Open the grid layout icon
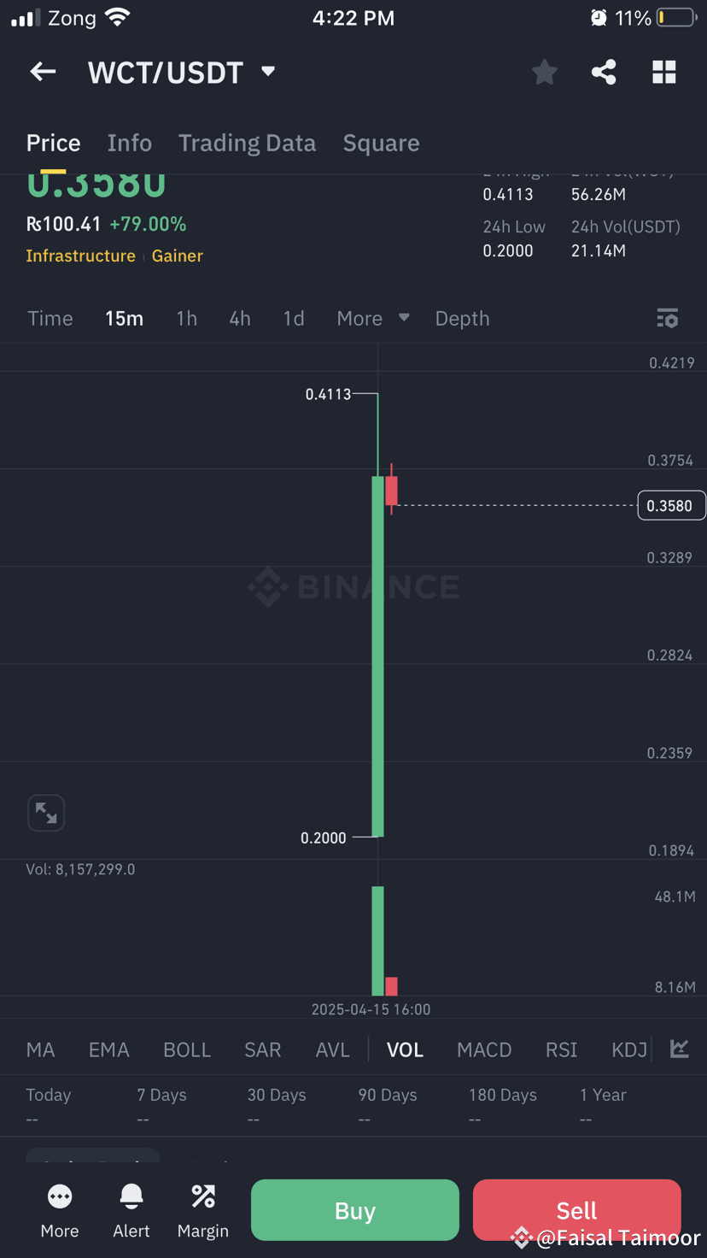The height and width of the screenshot is (1258, 707). (664, 73)
